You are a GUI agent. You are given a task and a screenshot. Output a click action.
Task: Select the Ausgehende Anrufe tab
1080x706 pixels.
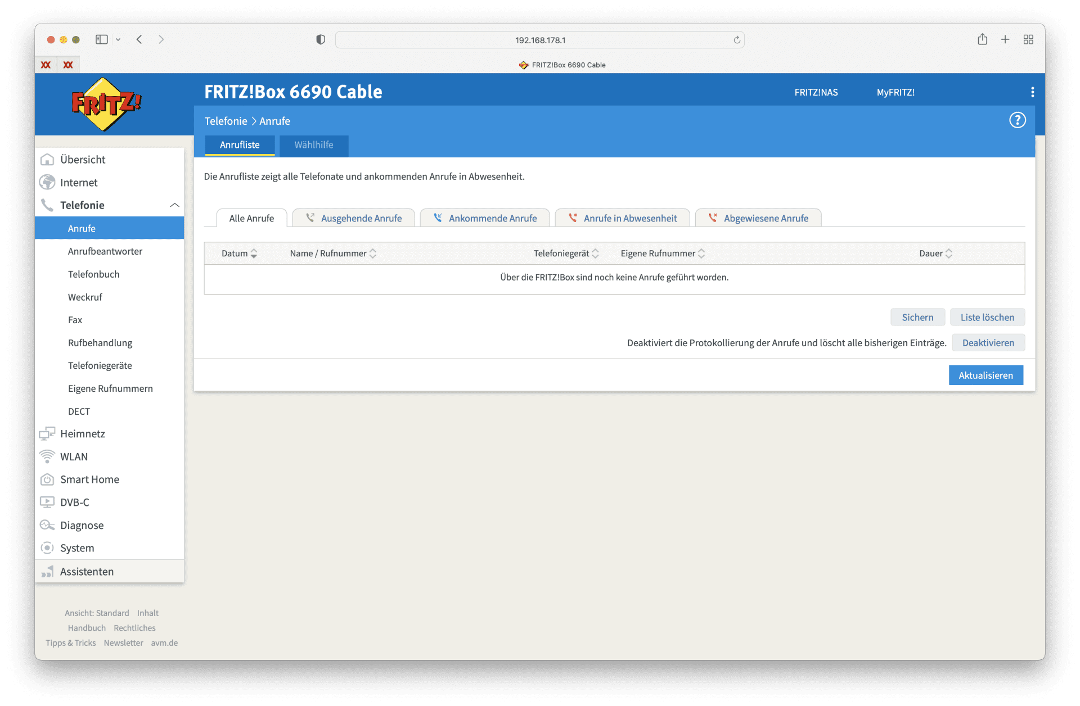pyautogui.click(x=354, y=218)
